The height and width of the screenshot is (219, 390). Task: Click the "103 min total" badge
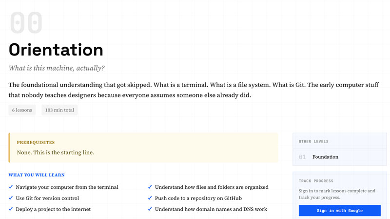[59, 110]
